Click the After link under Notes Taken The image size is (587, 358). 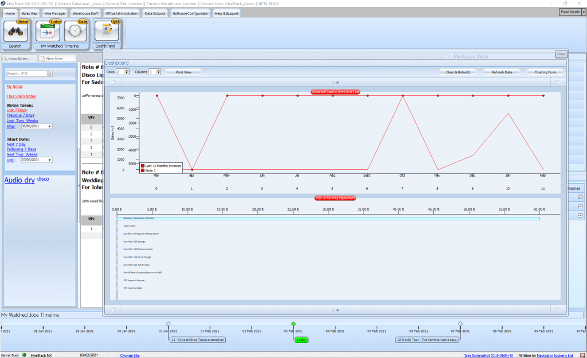pyautogui.click(x=11, y=127)
